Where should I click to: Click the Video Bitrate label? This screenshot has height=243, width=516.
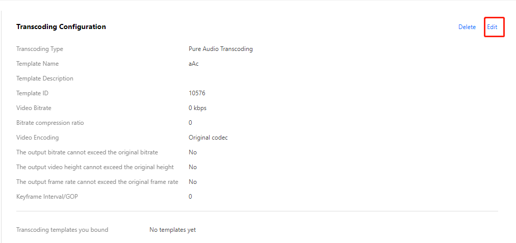34,108
